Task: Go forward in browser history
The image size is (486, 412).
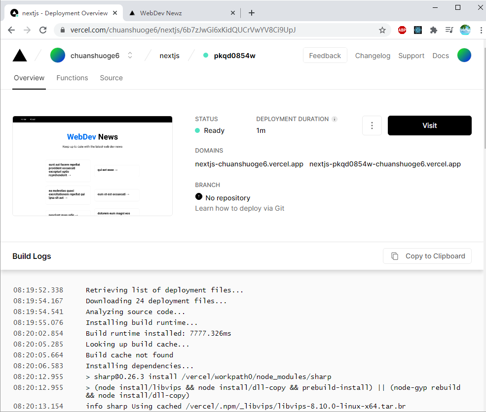Action: pyautogui.click(x=27, y=30)
